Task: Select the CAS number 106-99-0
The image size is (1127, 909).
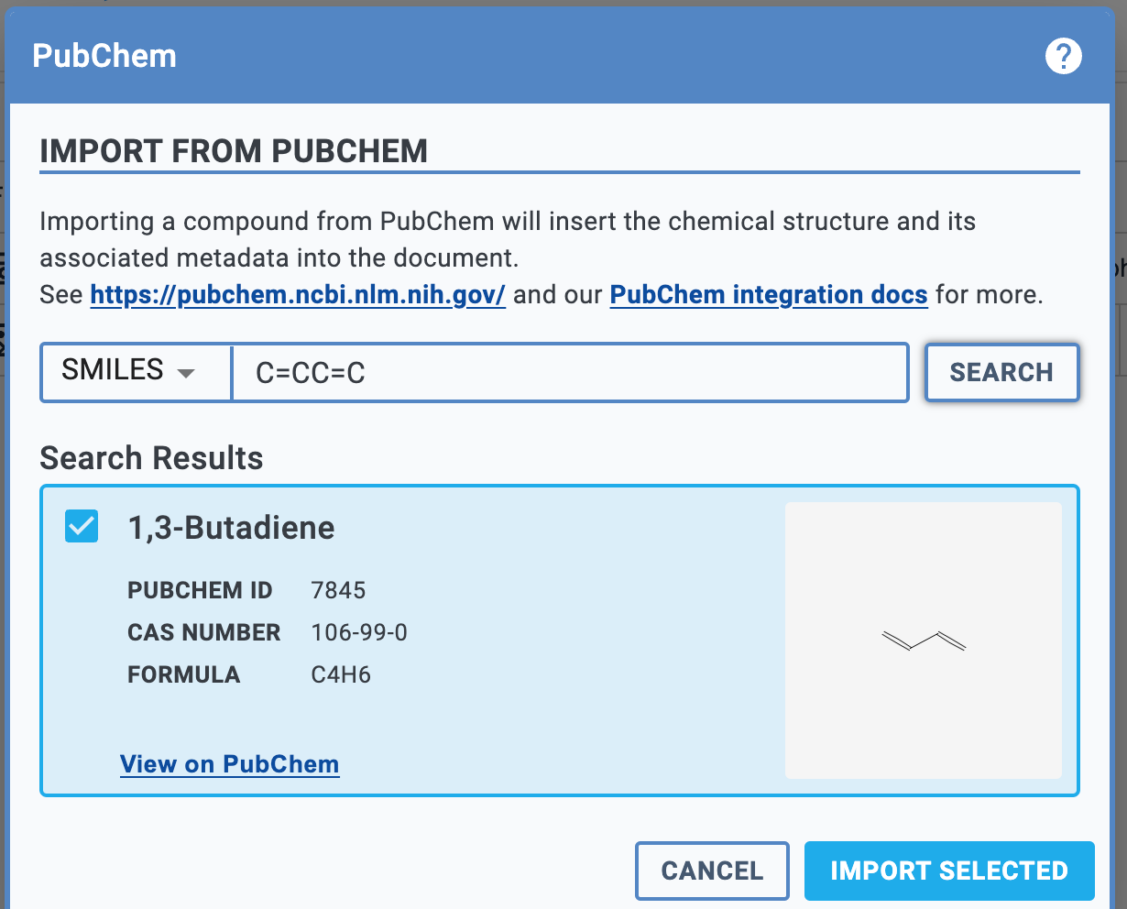Action: [359, 632]
